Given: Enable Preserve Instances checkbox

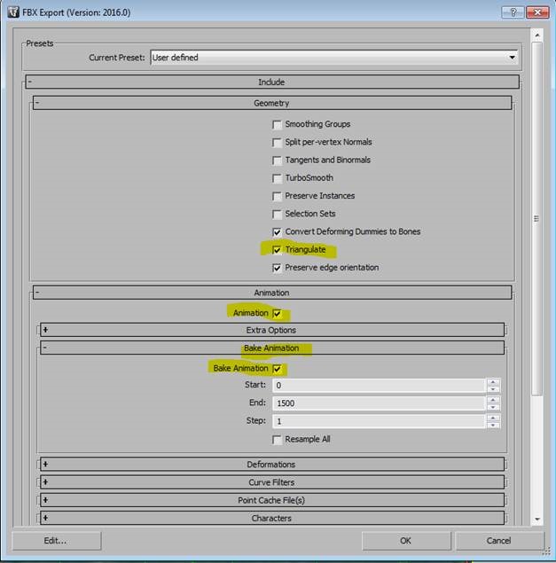Looking at the screenshot, I should [277, 197].
